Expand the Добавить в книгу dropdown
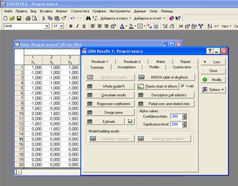The image size is (238, 186). [130, 18]
